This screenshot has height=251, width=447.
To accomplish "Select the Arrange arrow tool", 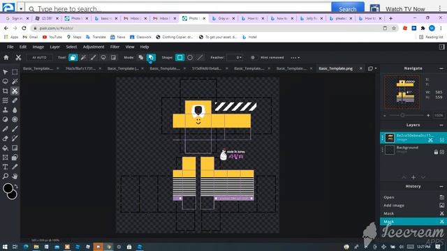I will [x=5, y=72].
